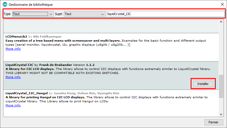This screenshot has height=128, width=227.
Task: Click the Arduino logo in title bar
Action: (x=5, y=5)
